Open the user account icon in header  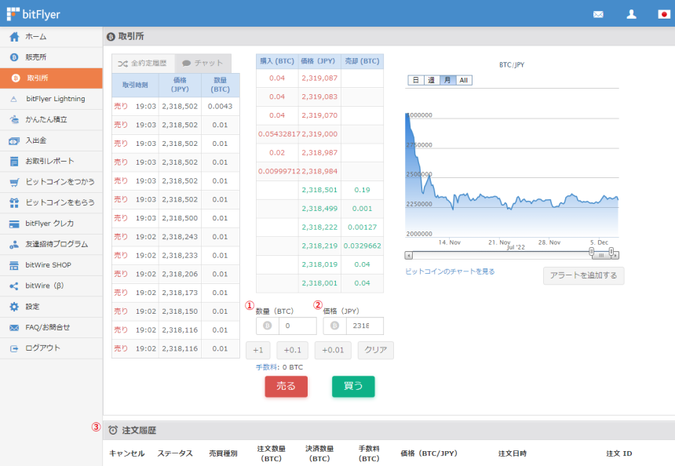631,14
